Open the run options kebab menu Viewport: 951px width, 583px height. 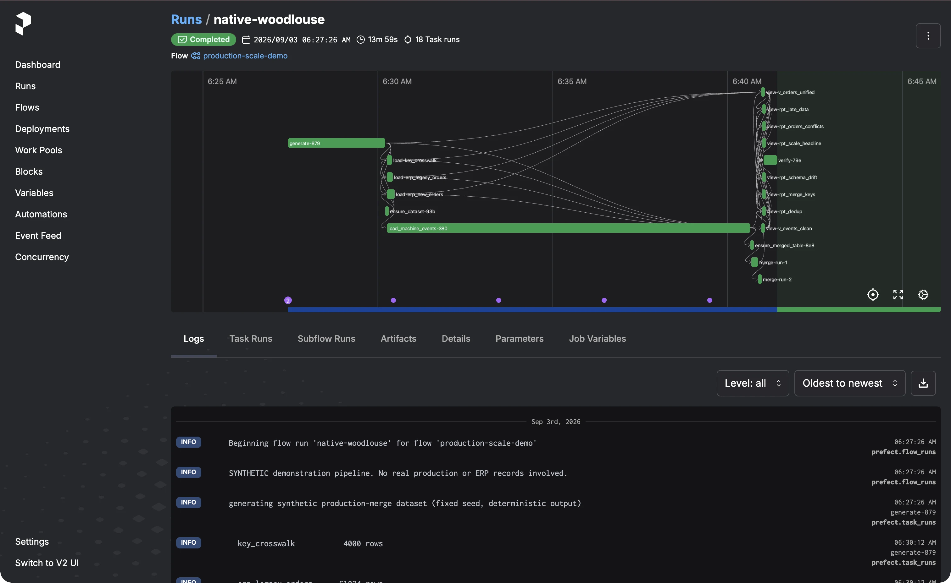point(928,36)
